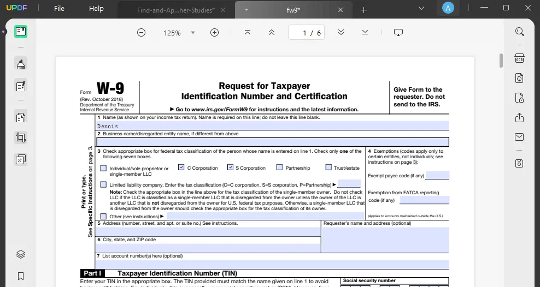This screenshot has height=287, width=540.
Task: Open the 125% zoom level dropdown
Action: coord(193,33)
